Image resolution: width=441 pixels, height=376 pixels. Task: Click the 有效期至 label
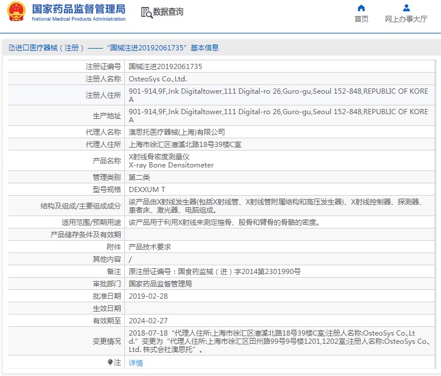(107, 321)
